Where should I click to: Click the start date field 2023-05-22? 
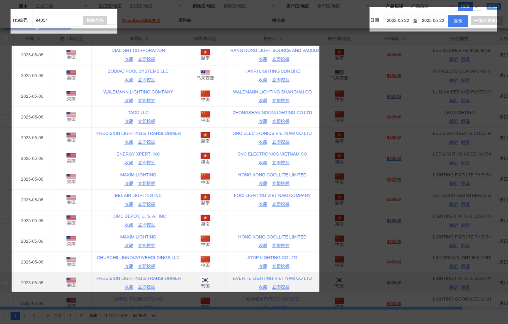click(397, 20)
